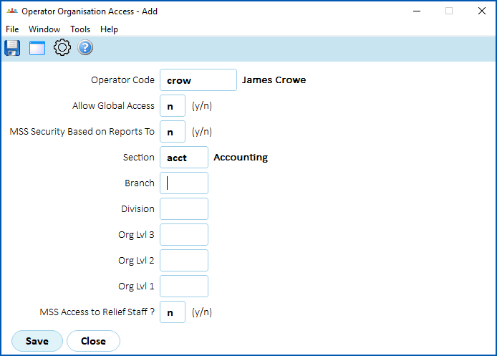Click the MSS Access to Relief Staff label
Image resolution: width=497 pixels, height=356 pixels.
(x=97, y=312)
